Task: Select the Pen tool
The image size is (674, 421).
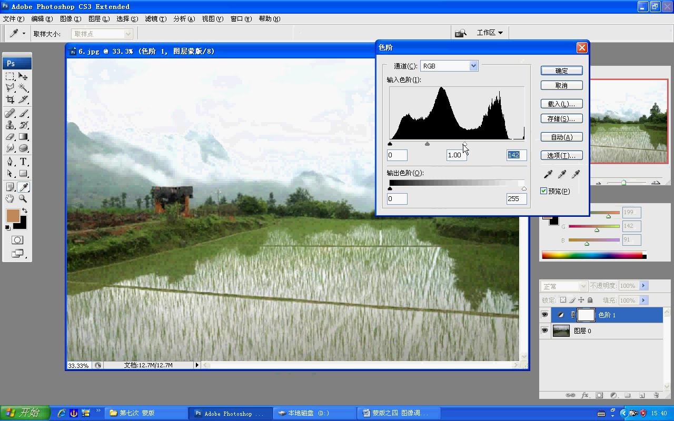Action: point(10,162)
